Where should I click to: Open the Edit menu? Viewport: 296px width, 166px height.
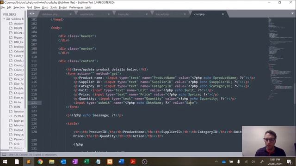tap(9, 7)
